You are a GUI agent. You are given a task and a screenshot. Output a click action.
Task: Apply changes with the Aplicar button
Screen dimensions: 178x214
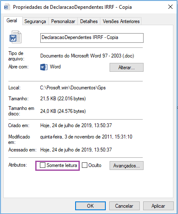pyautogui.click(x=158, y=206)
